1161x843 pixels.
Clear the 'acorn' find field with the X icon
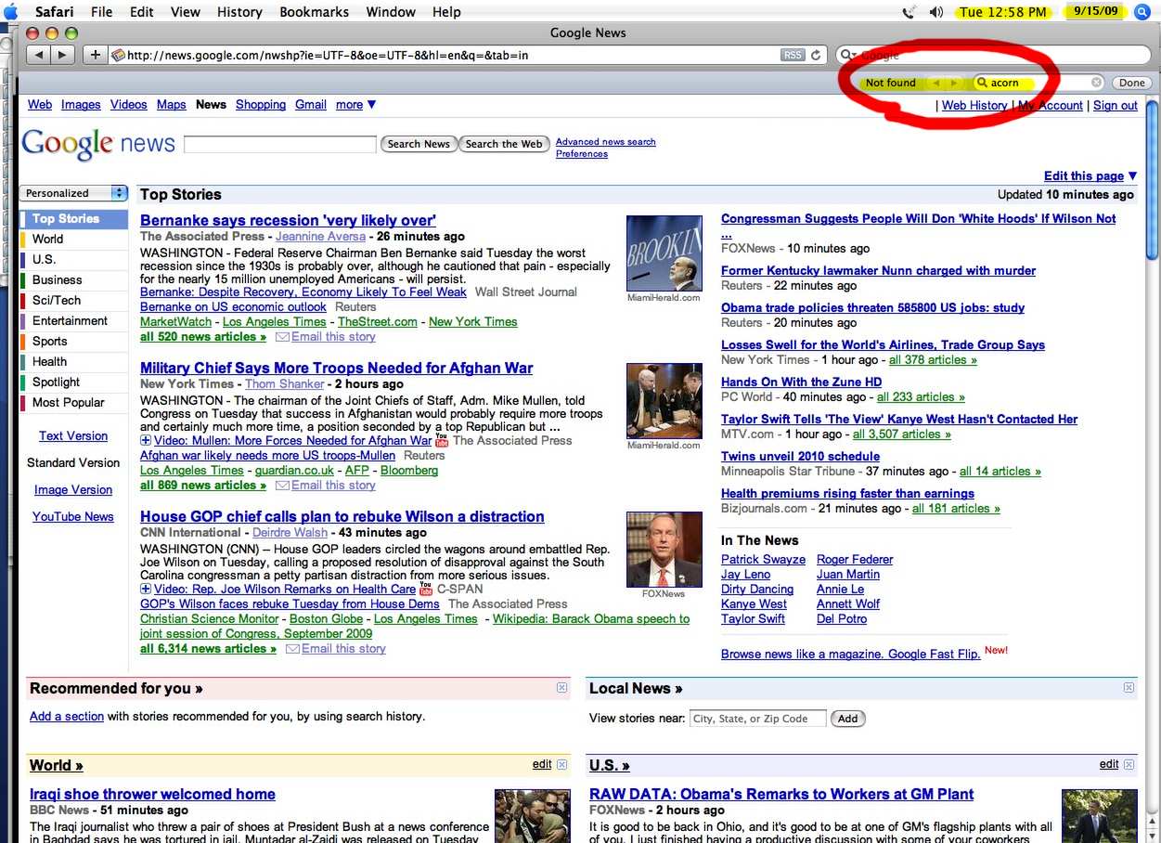pyautogui.click(x=1096, y=83)
